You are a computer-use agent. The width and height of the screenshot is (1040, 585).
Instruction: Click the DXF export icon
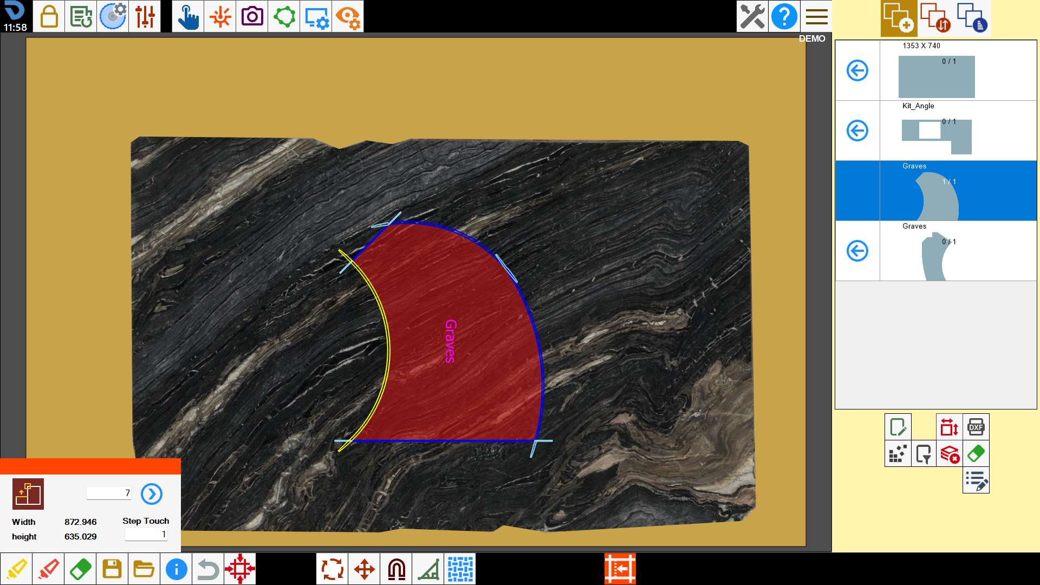pos(976,427)
